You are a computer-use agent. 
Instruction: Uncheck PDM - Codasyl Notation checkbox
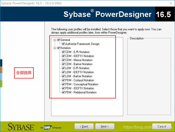click(63, 80)
